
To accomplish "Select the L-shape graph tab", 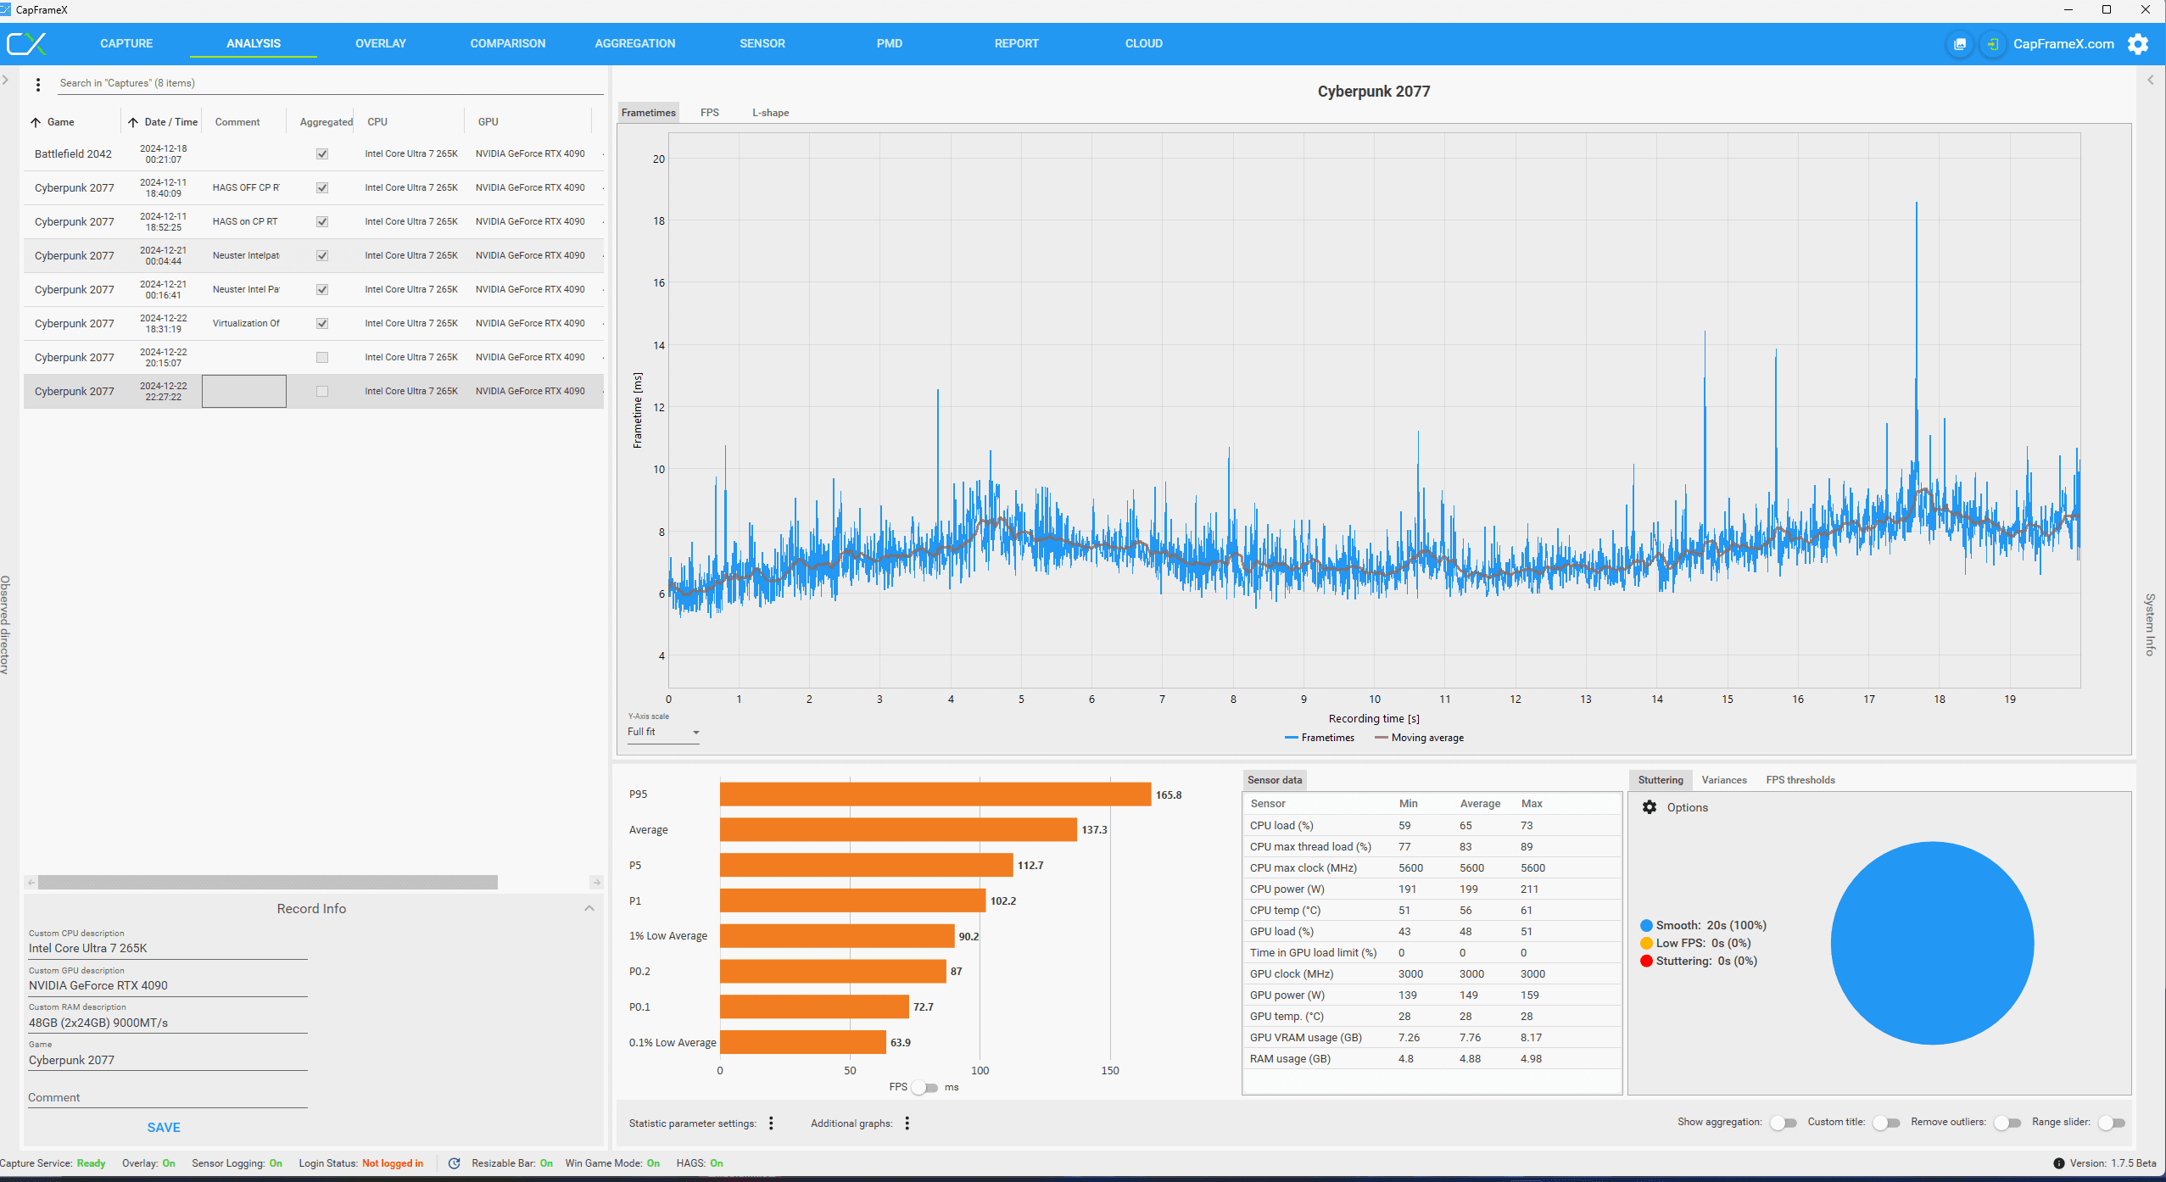I will (x=770, y=113).
